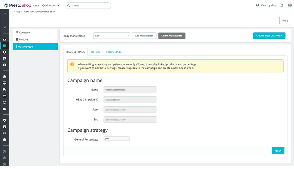Click the Delete marketplace button
The image size is (294, 169).
pyautogui.click(x=172, y=36)
